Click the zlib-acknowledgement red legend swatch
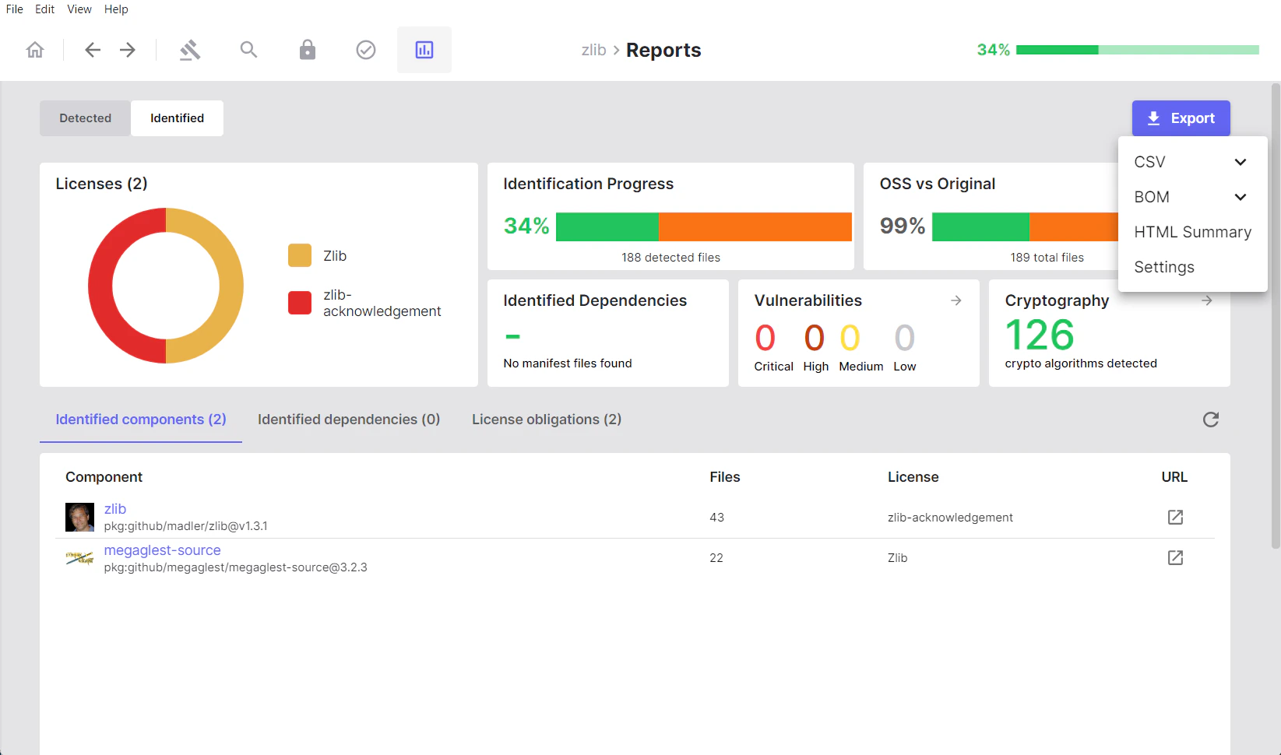The image size is (1281, 755). pyautogui.click(x=300, y=303)
